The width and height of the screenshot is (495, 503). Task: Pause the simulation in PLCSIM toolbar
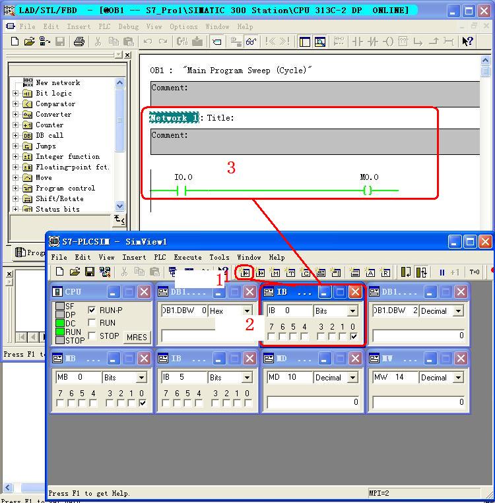442,272
